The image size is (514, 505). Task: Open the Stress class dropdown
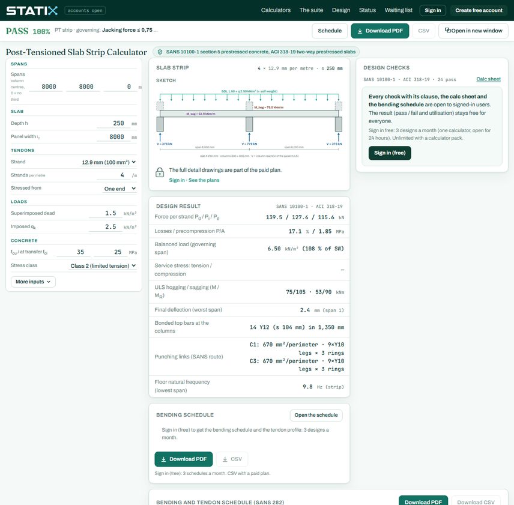click(x=103, y=266)
